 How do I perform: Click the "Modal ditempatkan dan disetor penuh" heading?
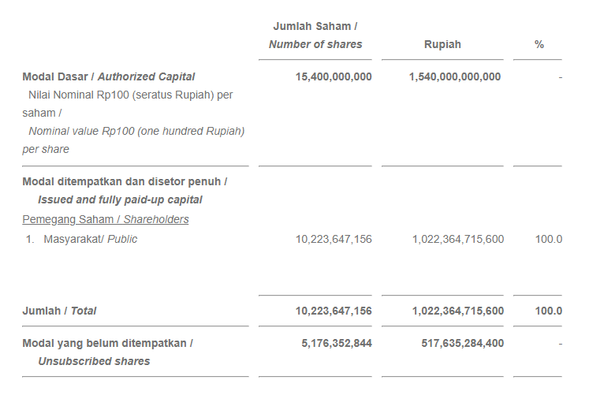pyautogui.click(x=125, y=181)
